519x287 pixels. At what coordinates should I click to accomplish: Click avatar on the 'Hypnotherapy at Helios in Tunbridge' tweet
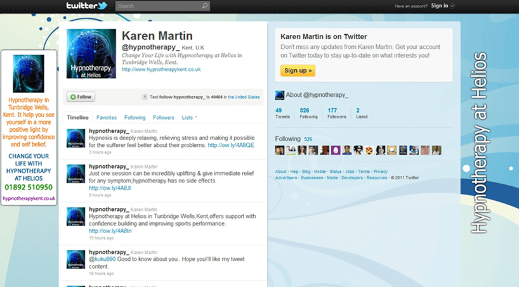point(76,217)
